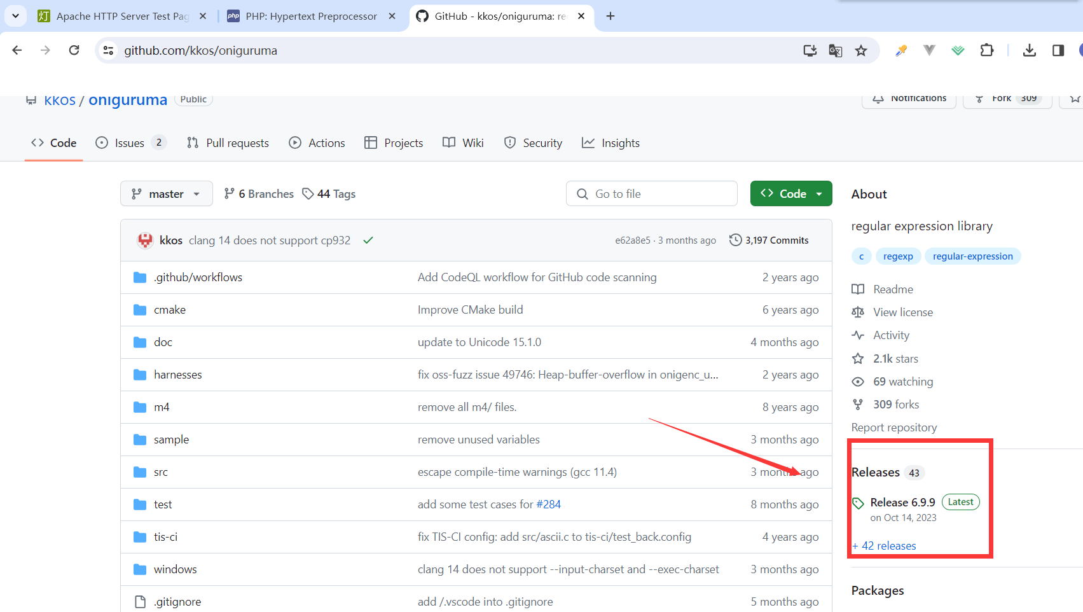1083x612 pixels.
Task: Open the Wiki tab
Action: coord(463,143)
